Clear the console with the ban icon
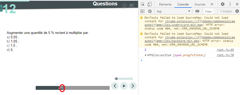The height and width of the screenshot is (95, 240). click(x=150, y=11)
